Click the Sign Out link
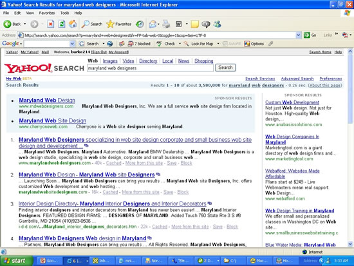The height and width of the screenshot is (266, 354). point(99,52)
